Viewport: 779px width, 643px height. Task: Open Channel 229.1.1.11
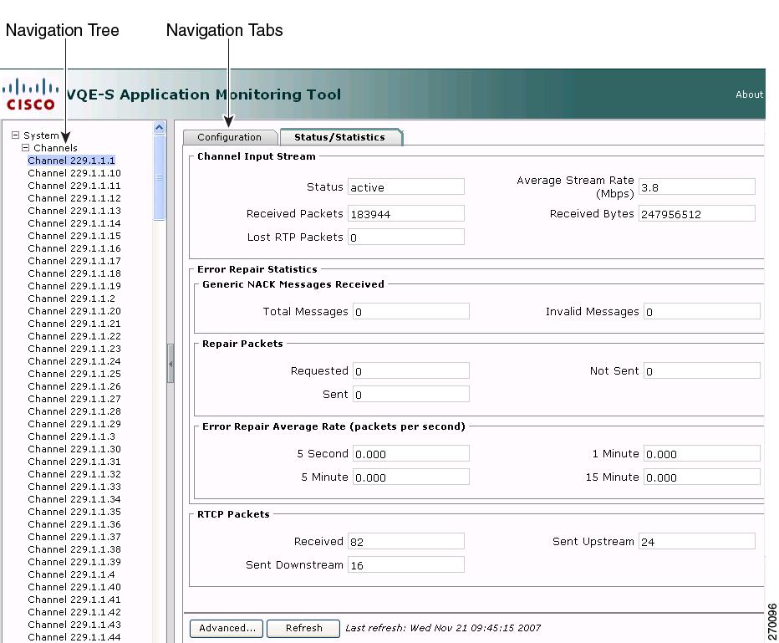pos(74,186)
